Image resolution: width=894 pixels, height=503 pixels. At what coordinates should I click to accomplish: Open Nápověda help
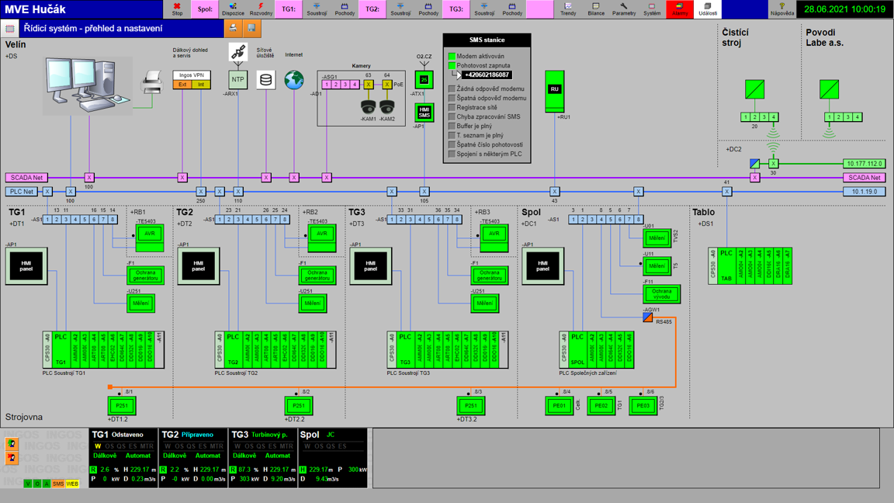pos(781,9)
